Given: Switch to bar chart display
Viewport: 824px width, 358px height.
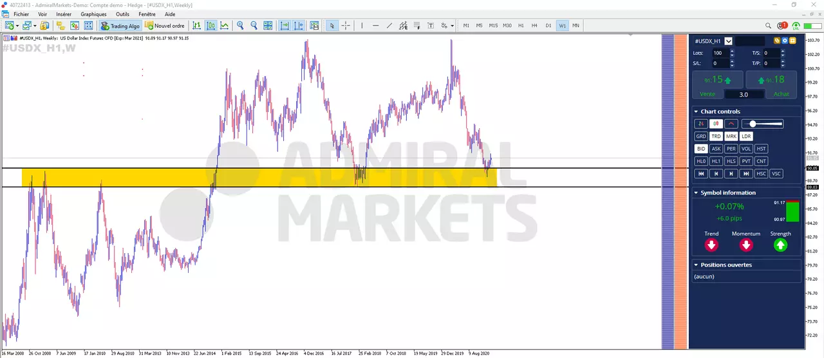Looking at the screenshot, I should click(196, 26).
